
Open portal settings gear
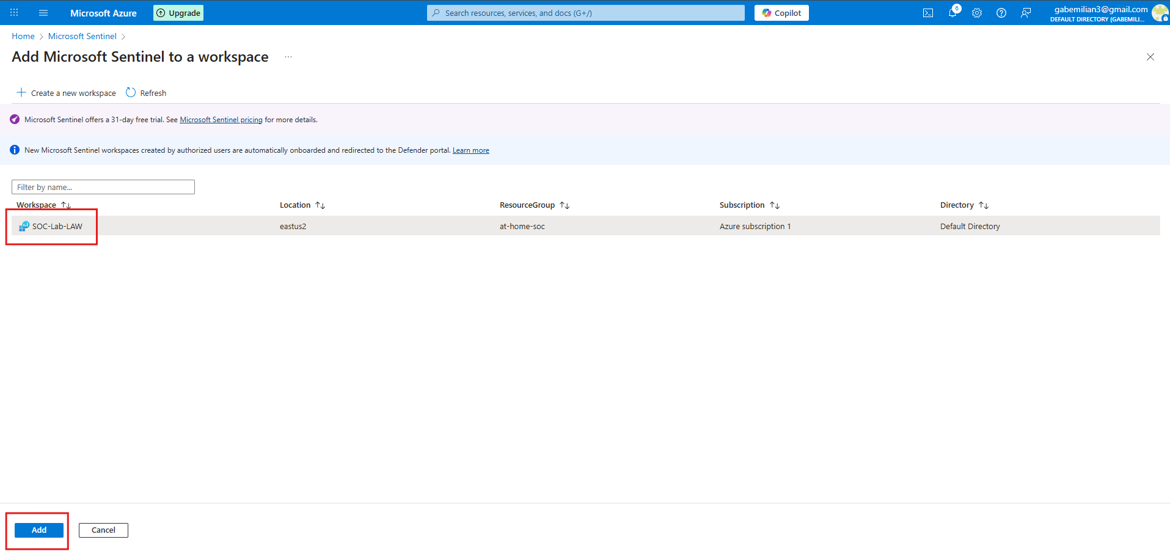point(977,13)
